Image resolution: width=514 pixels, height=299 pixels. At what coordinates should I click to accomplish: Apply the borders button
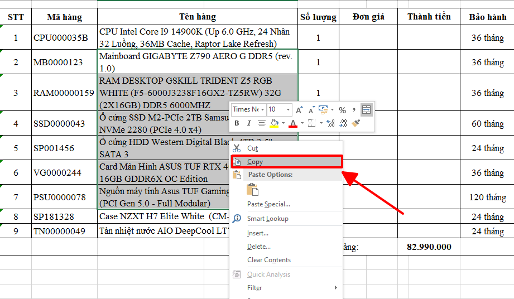pos(312,123)
